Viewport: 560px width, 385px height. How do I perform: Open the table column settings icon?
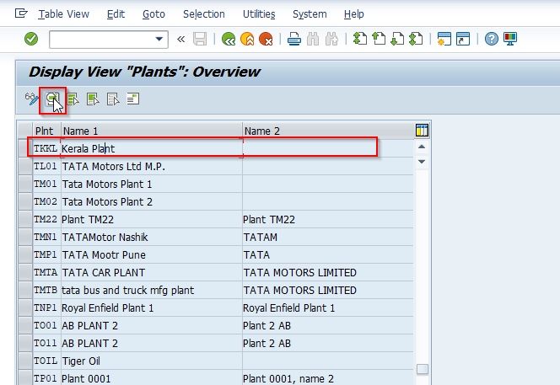[422, 131]
